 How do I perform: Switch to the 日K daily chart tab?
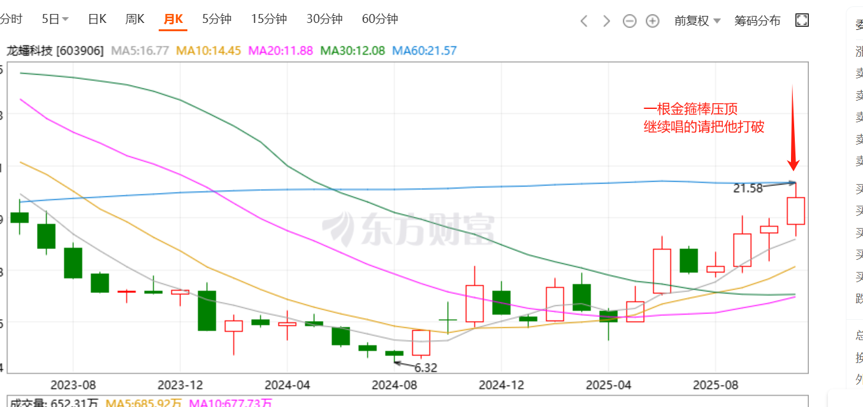pos(97,19)
